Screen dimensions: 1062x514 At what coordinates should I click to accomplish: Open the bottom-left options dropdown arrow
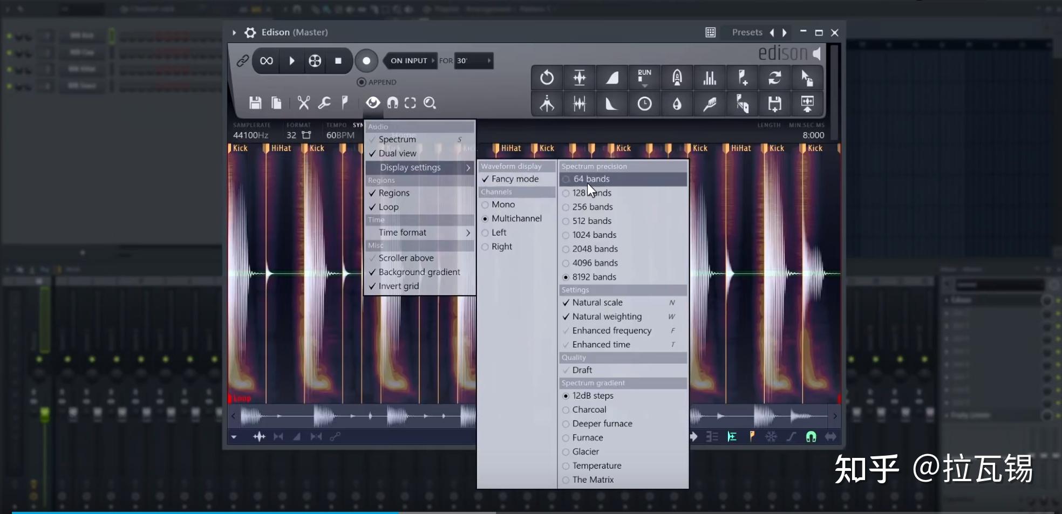coord(234,437)
